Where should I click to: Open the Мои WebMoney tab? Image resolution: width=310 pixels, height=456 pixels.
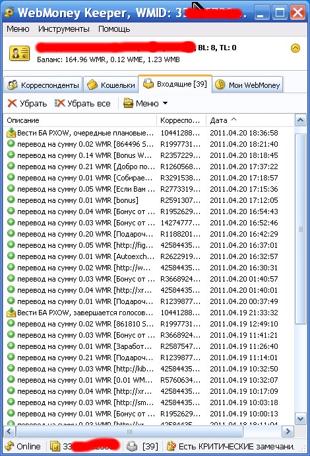coord(247,85)
